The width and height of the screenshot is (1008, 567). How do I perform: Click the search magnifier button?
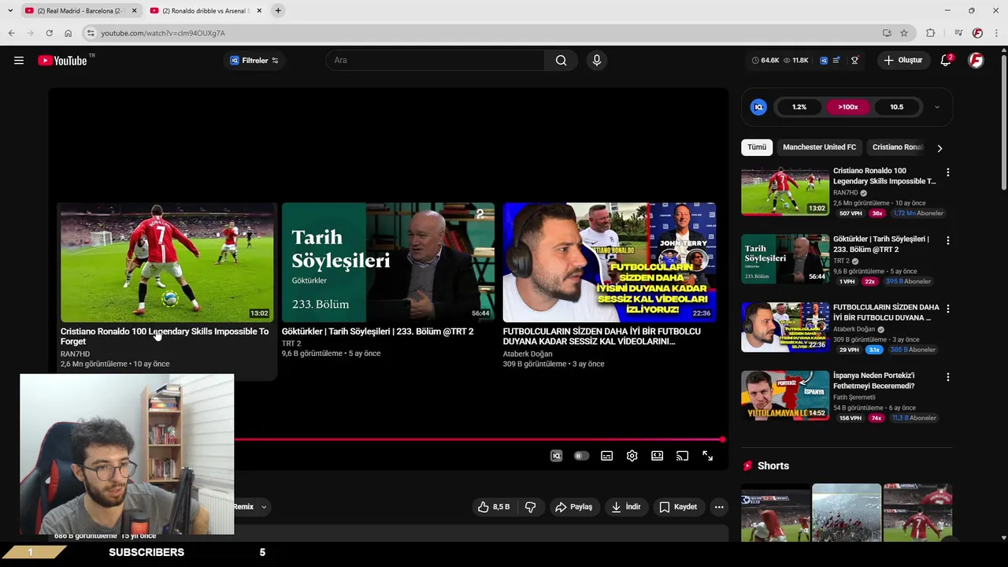[x=561, y=61]
